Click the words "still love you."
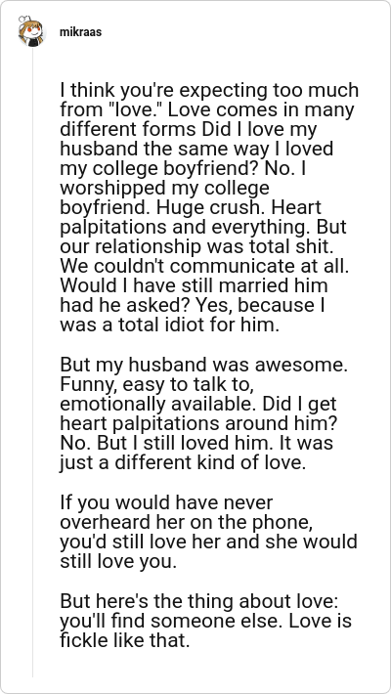 (x=118, y=562)
